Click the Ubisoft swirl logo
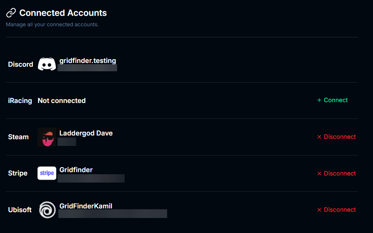 47,210
